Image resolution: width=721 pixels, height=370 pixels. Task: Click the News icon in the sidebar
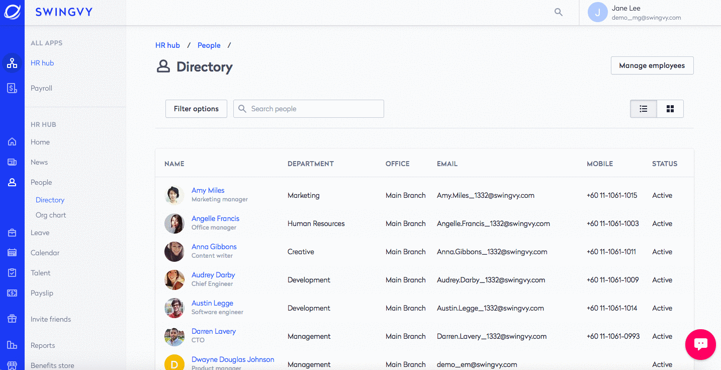tap(12, 162)
